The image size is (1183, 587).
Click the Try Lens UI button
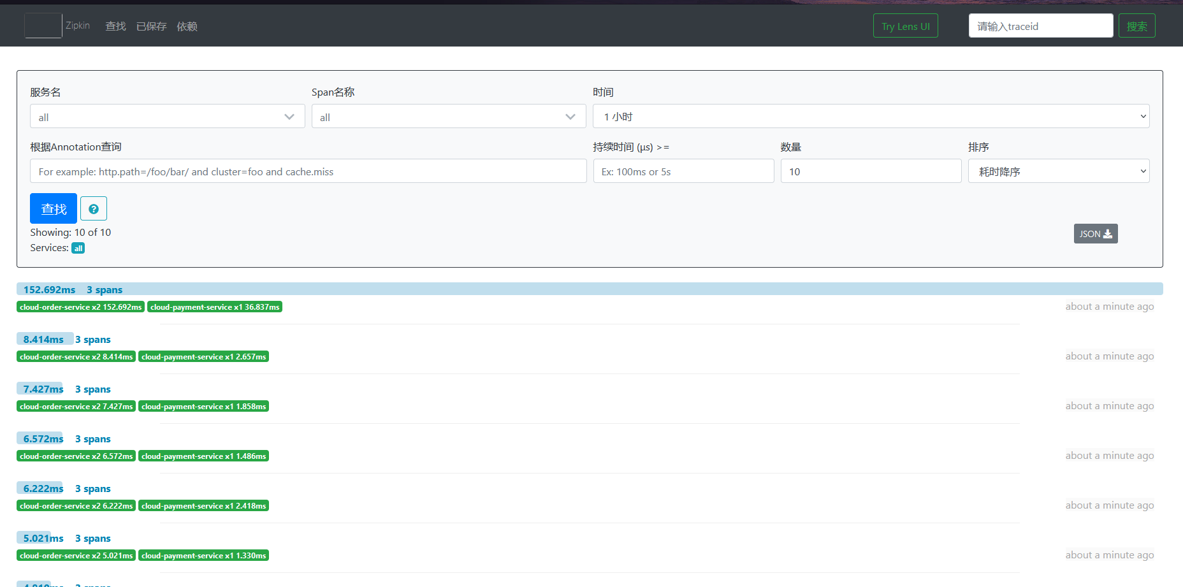[x=905, y=26]
